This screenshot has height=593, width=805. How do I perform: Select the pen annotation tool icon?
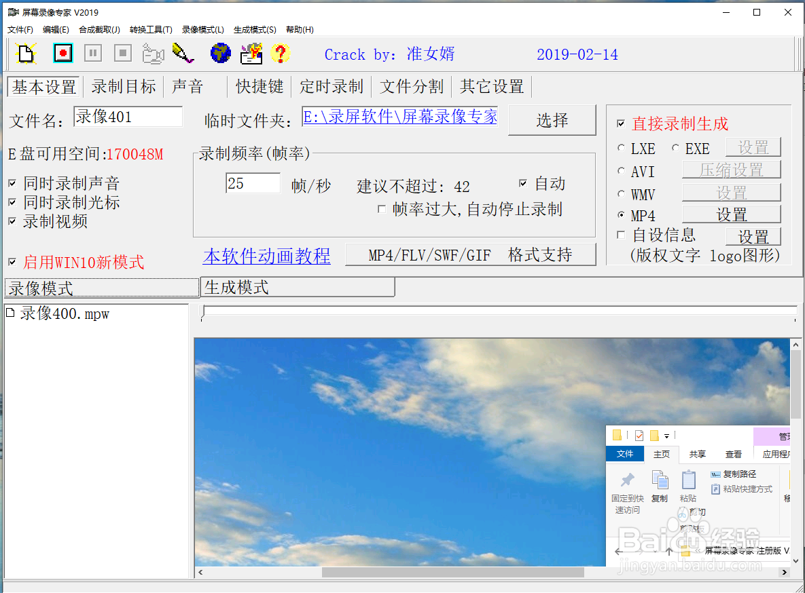tap(183, 53)
